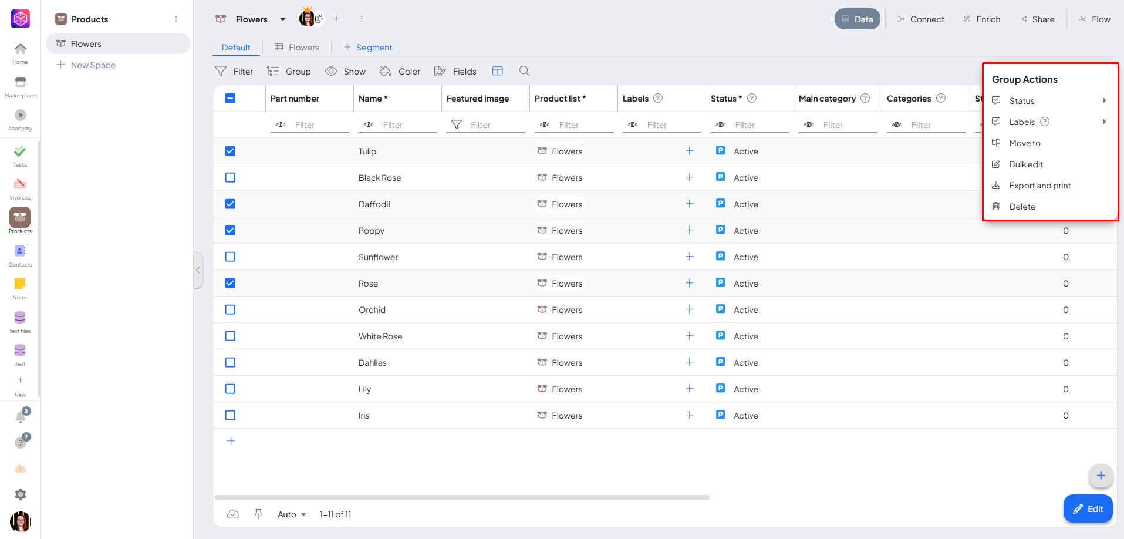Open the search magnifier in the toolbar
The height and width of the screenshot is (539, 1124).
(524, 71)
